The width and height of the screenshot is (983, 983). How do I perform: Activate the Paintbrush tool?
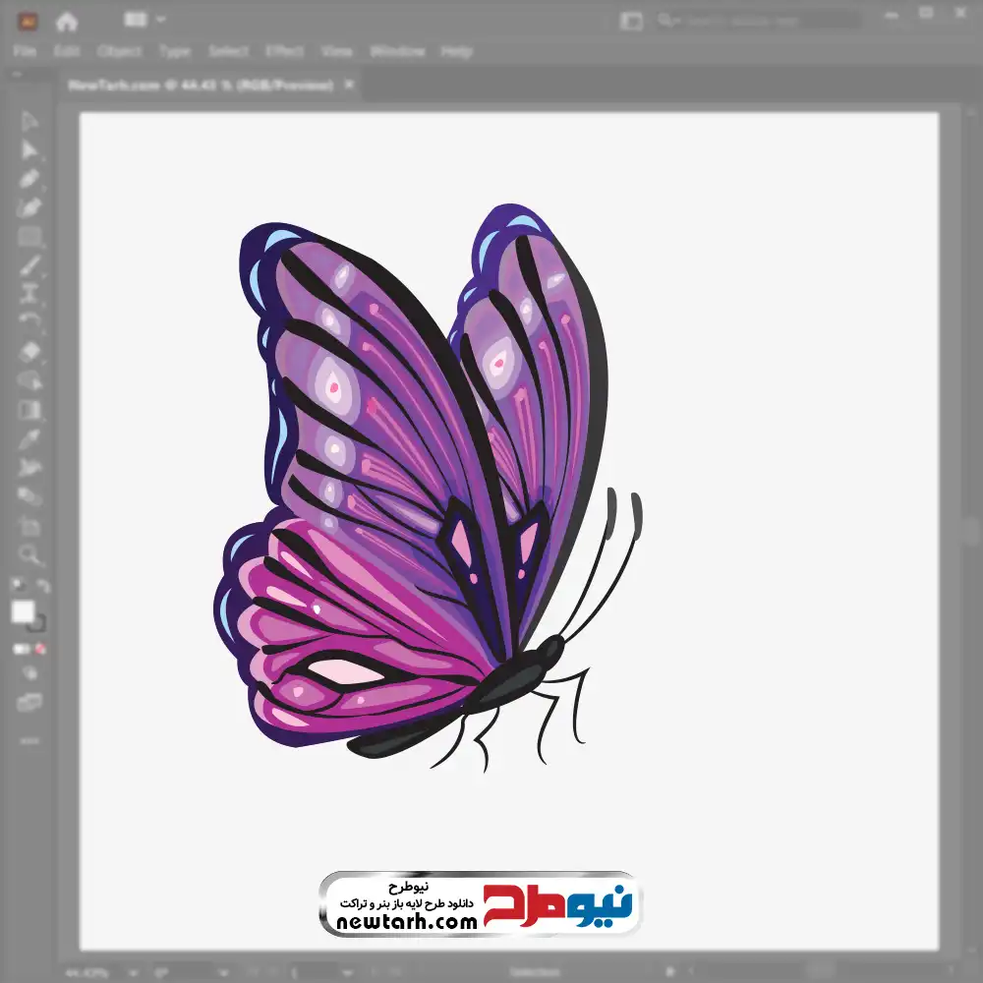(29, 265)
